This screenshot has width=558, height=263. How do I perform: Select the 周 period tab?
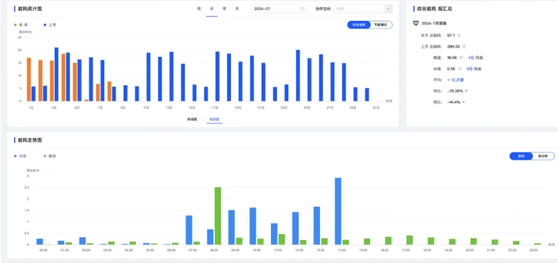[199, 9]
